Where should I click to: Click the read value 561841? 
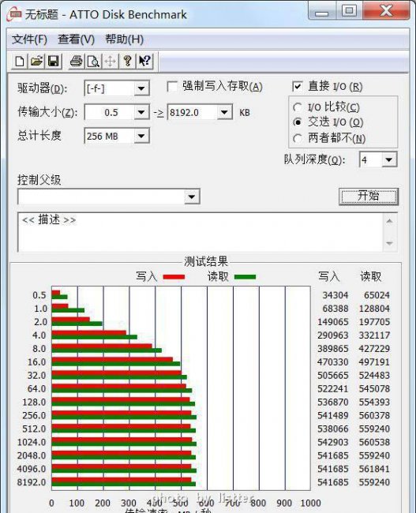point(374,469)
